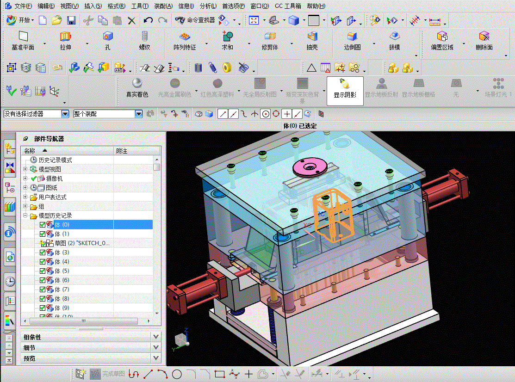Select the Edge Blend (边倒圆) tool

pyautogui.click(x=353, y=41)
